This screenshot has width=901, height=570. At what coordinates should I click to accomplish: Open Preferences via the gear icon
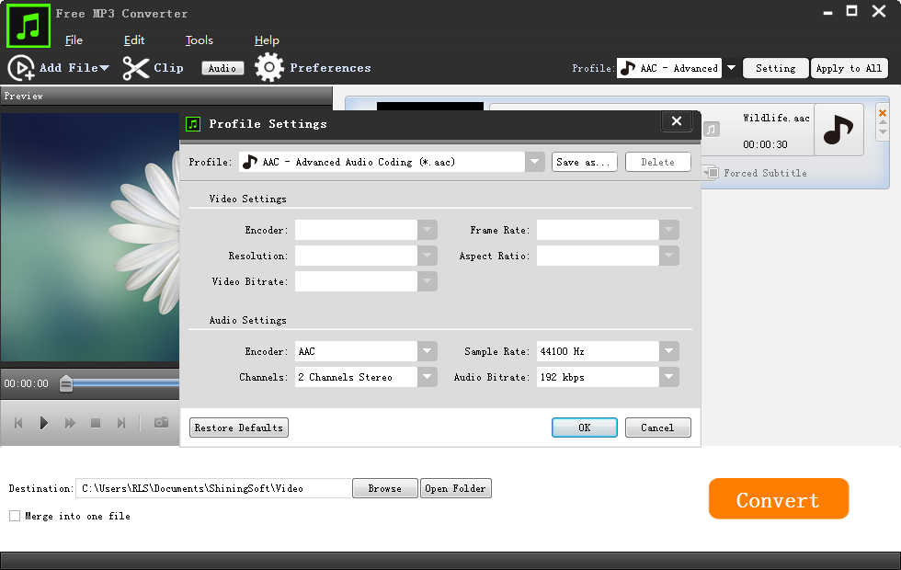[x=269, y=67]
